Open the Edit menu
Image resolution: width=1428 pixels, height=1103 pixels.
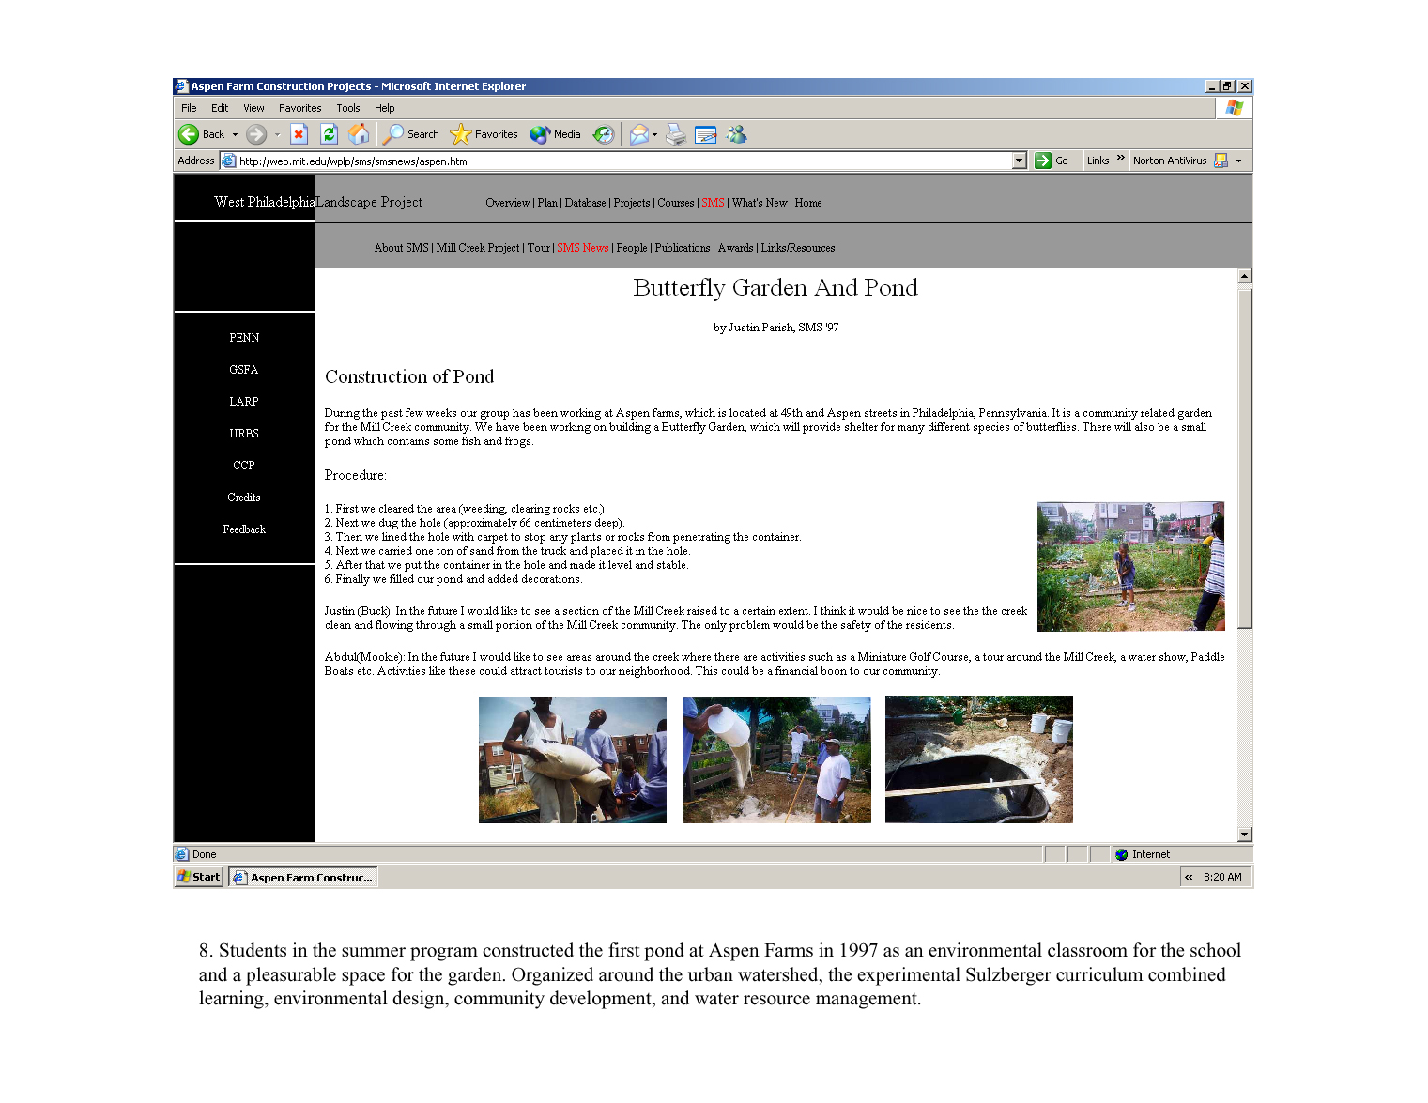coord(220,108)
